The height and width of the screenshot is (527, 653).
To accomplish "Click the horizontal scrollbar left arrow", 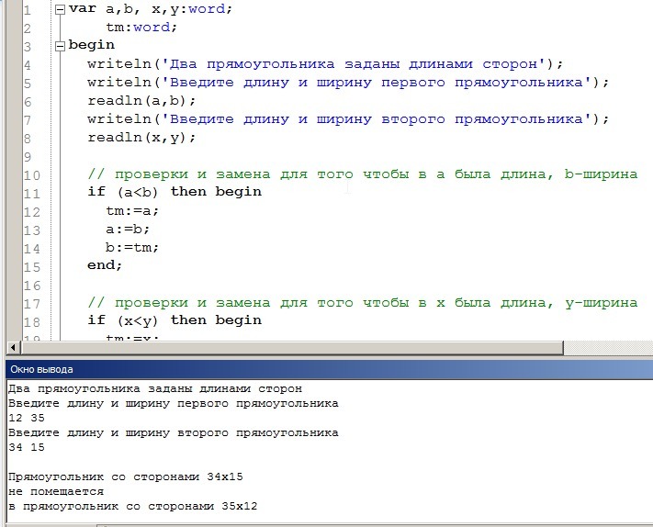I will pos(14,347).
